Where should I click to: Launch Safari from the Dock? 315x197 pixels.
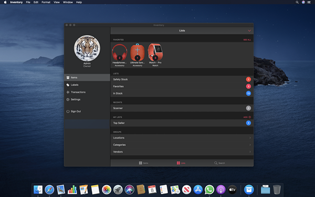[x=49, y=190]
